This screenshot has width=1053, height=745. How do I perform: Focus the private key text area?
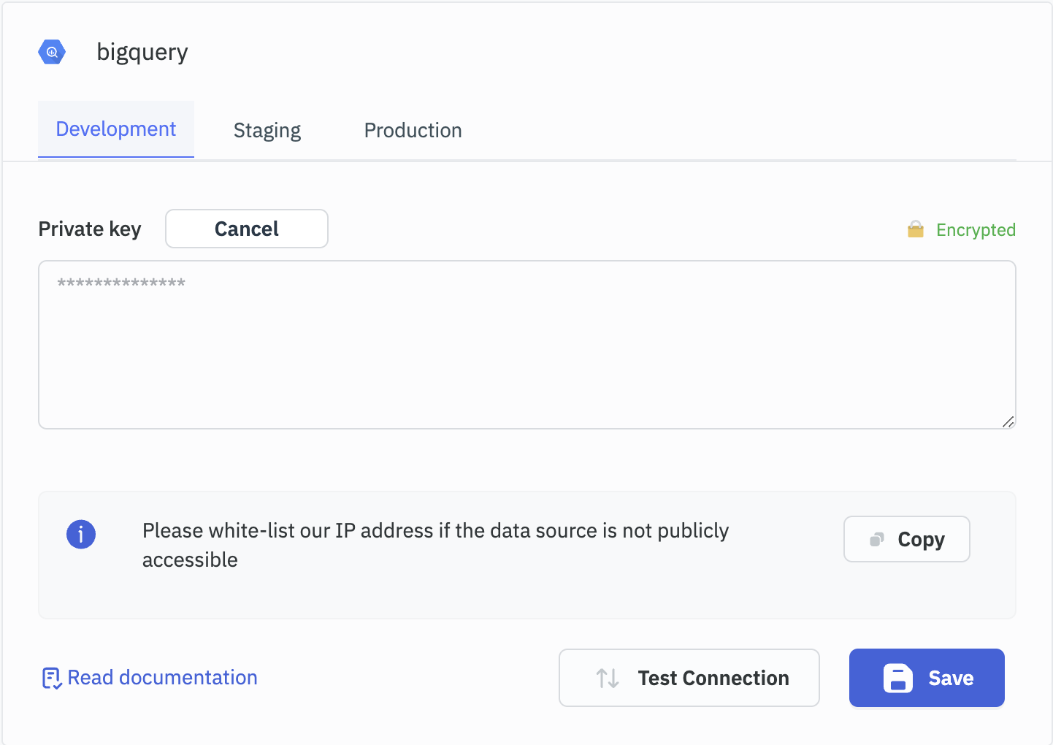pos(526,351)
